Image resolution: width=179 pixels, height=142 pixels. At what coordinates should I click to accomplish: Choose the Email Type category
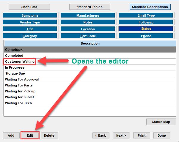click(x=146, y=15)
